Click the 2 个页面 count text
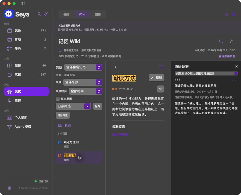241x195 pixels. coord(63,133)
